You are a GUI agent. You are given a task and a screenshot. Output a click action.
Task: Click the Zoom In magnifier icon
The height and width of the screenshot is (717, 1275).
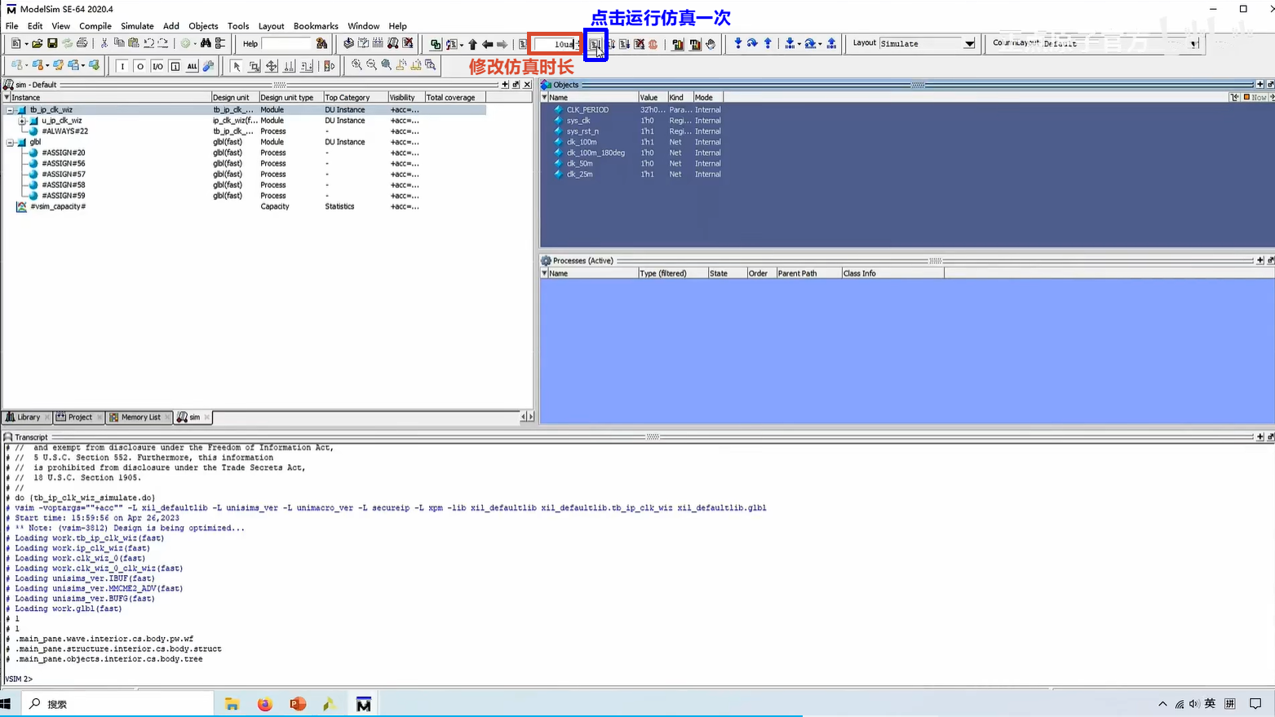pos(356,65)
